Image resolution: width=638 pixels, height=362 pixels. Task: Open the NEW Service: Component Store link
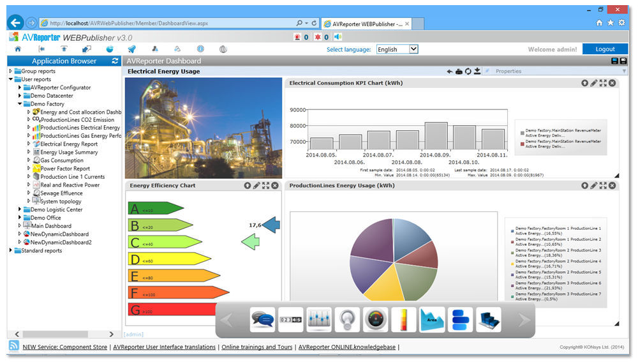pos(64,347)
